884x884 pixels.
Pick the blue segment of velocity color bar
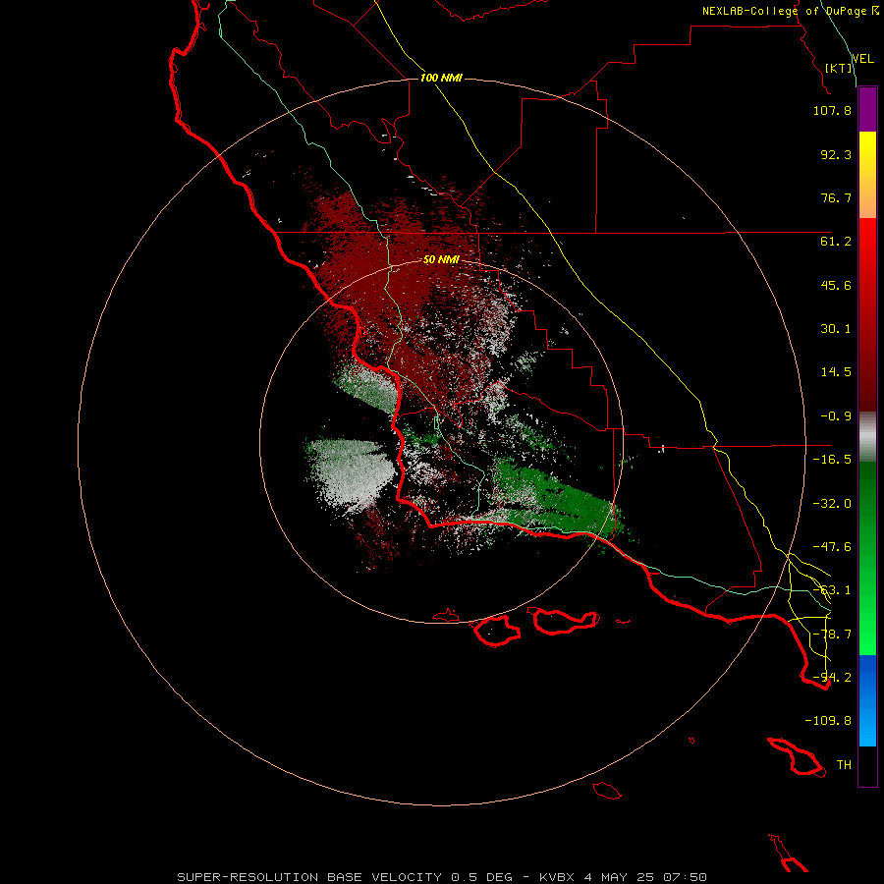pyautogui.click(x=867, y=700)
